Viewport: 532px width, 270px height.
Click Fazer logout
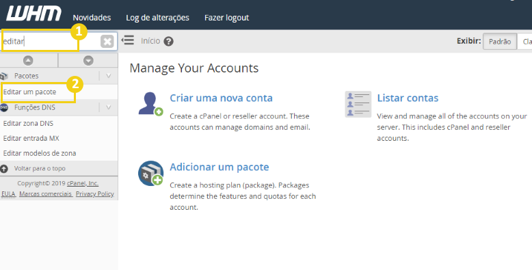[x=226, y=18]
